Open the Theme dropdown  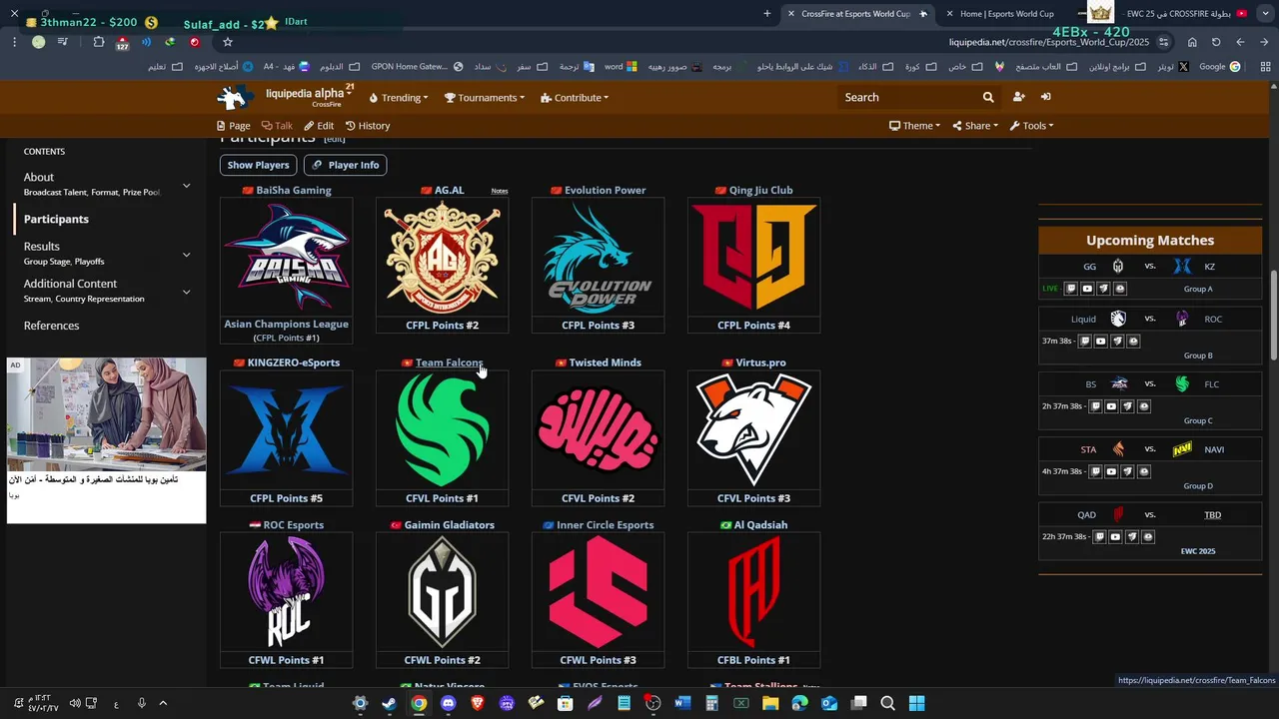click(914, 126)
